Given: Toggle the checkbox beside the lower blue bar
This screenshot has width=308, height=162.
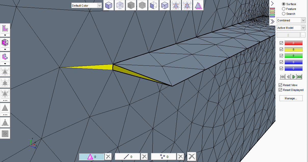Looking at the screenshot, I should coord(281,68).
